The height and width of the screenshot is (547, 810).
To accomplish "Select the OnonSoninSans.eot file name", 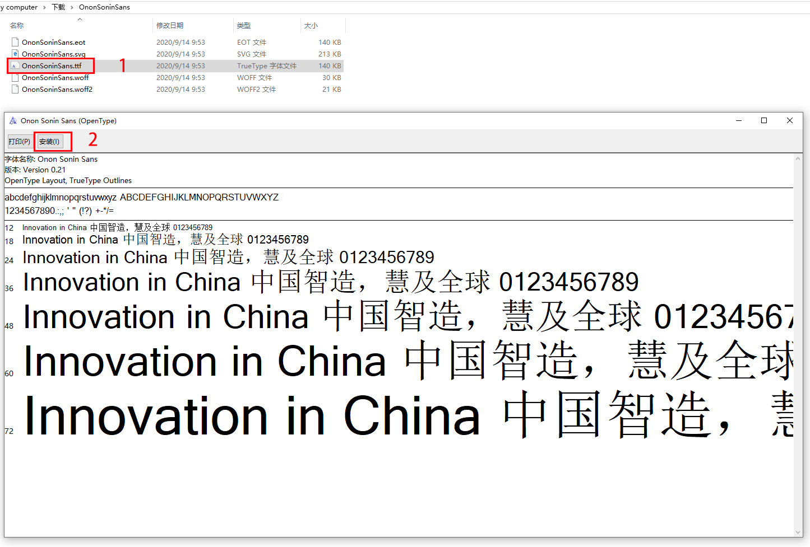I will click(54, 42).
